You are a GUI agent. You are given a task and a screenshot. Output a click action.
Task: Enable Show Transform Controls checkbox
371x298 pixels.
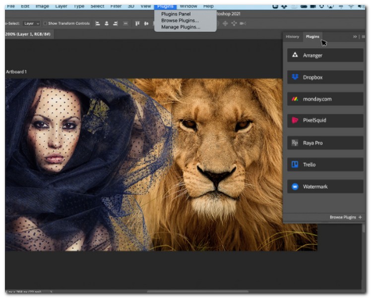click(x=46, y=23)
